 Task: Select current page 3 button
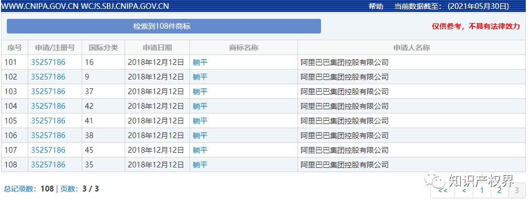coord(516,190)
